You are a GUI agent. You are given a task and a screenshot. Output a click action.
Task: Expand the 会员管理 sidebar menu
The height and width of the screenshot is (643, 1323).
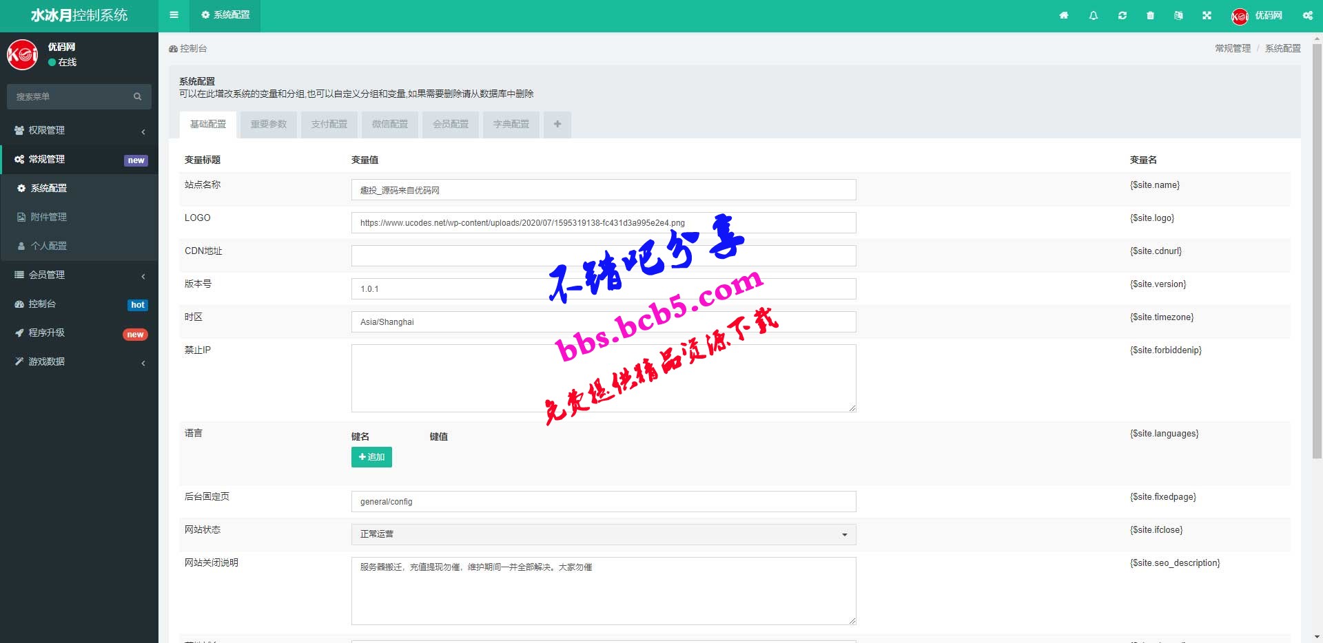[x=79, y=275]
